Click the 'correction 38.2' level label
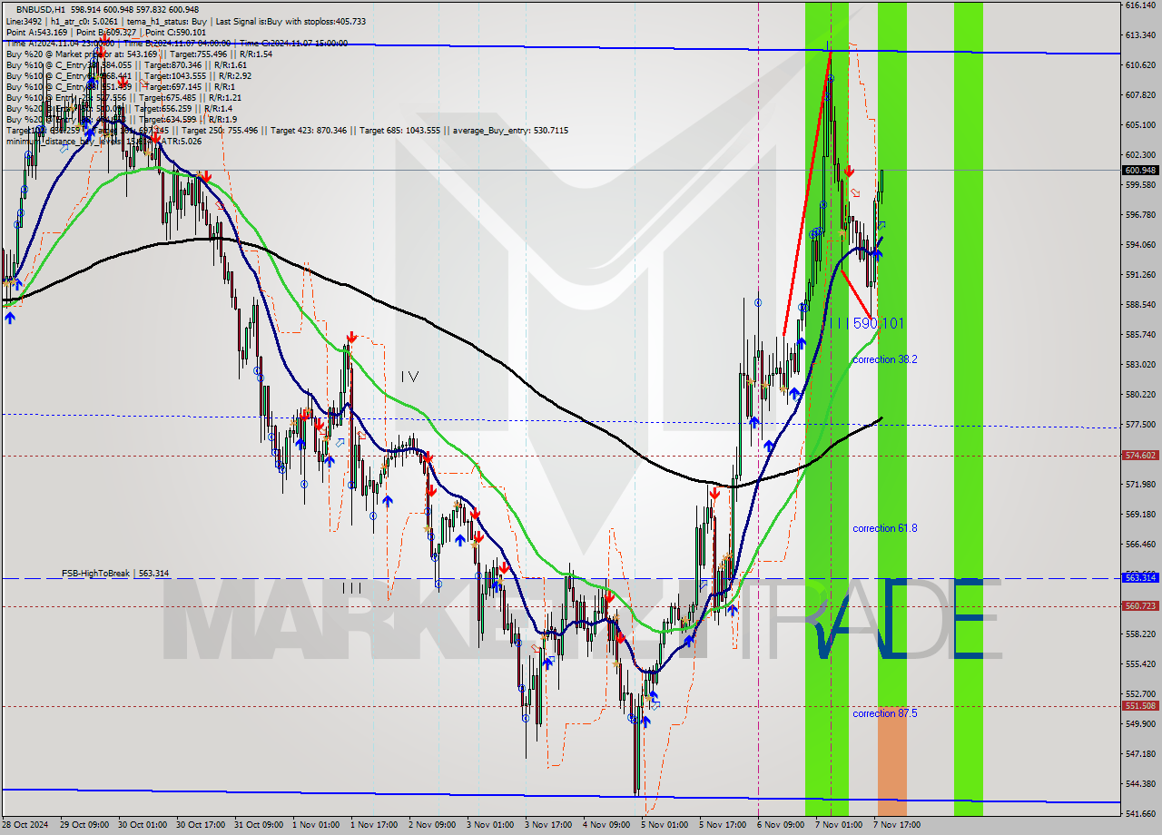This screenshot has width=1162, height=835. click(885, 359)
